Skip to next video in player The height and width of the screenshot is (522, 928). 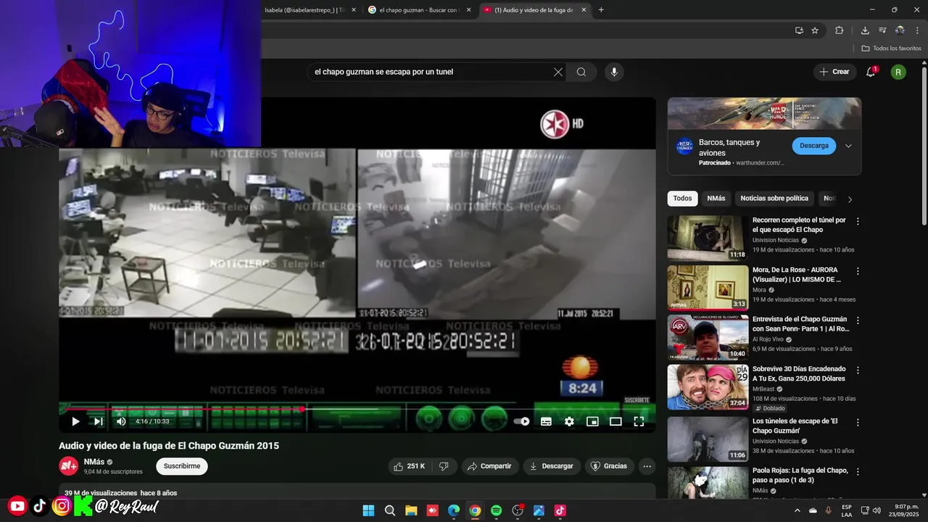point(98,421)
